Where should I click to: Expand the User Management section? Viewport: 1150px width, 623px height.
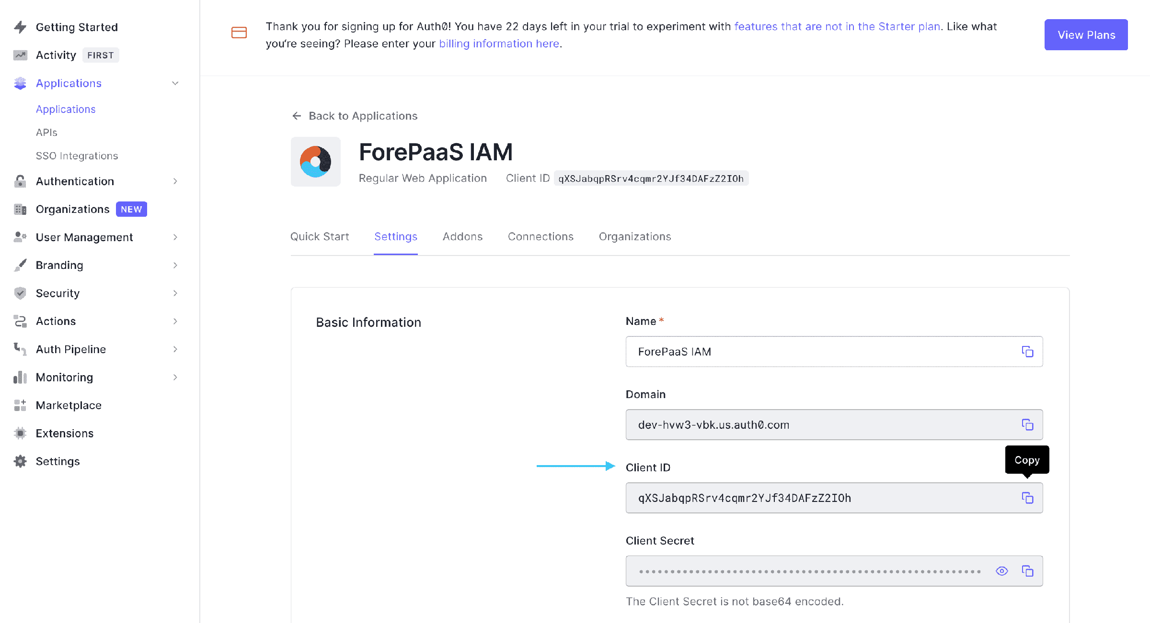click(x=175, y=237)
